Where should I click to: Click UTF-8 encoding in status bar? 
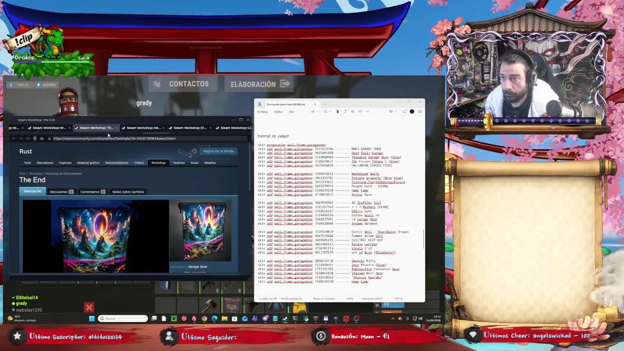pos(398,298)
